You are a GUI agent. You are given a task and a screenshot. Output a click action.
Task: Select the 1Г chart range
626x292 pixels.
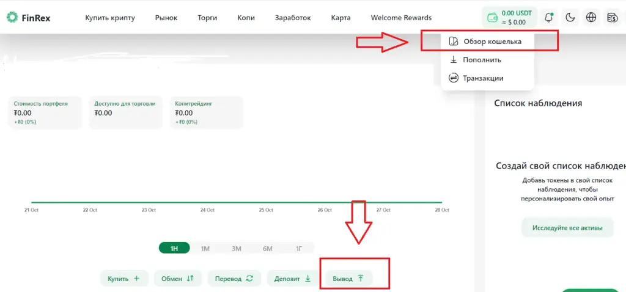coord(298,248)
